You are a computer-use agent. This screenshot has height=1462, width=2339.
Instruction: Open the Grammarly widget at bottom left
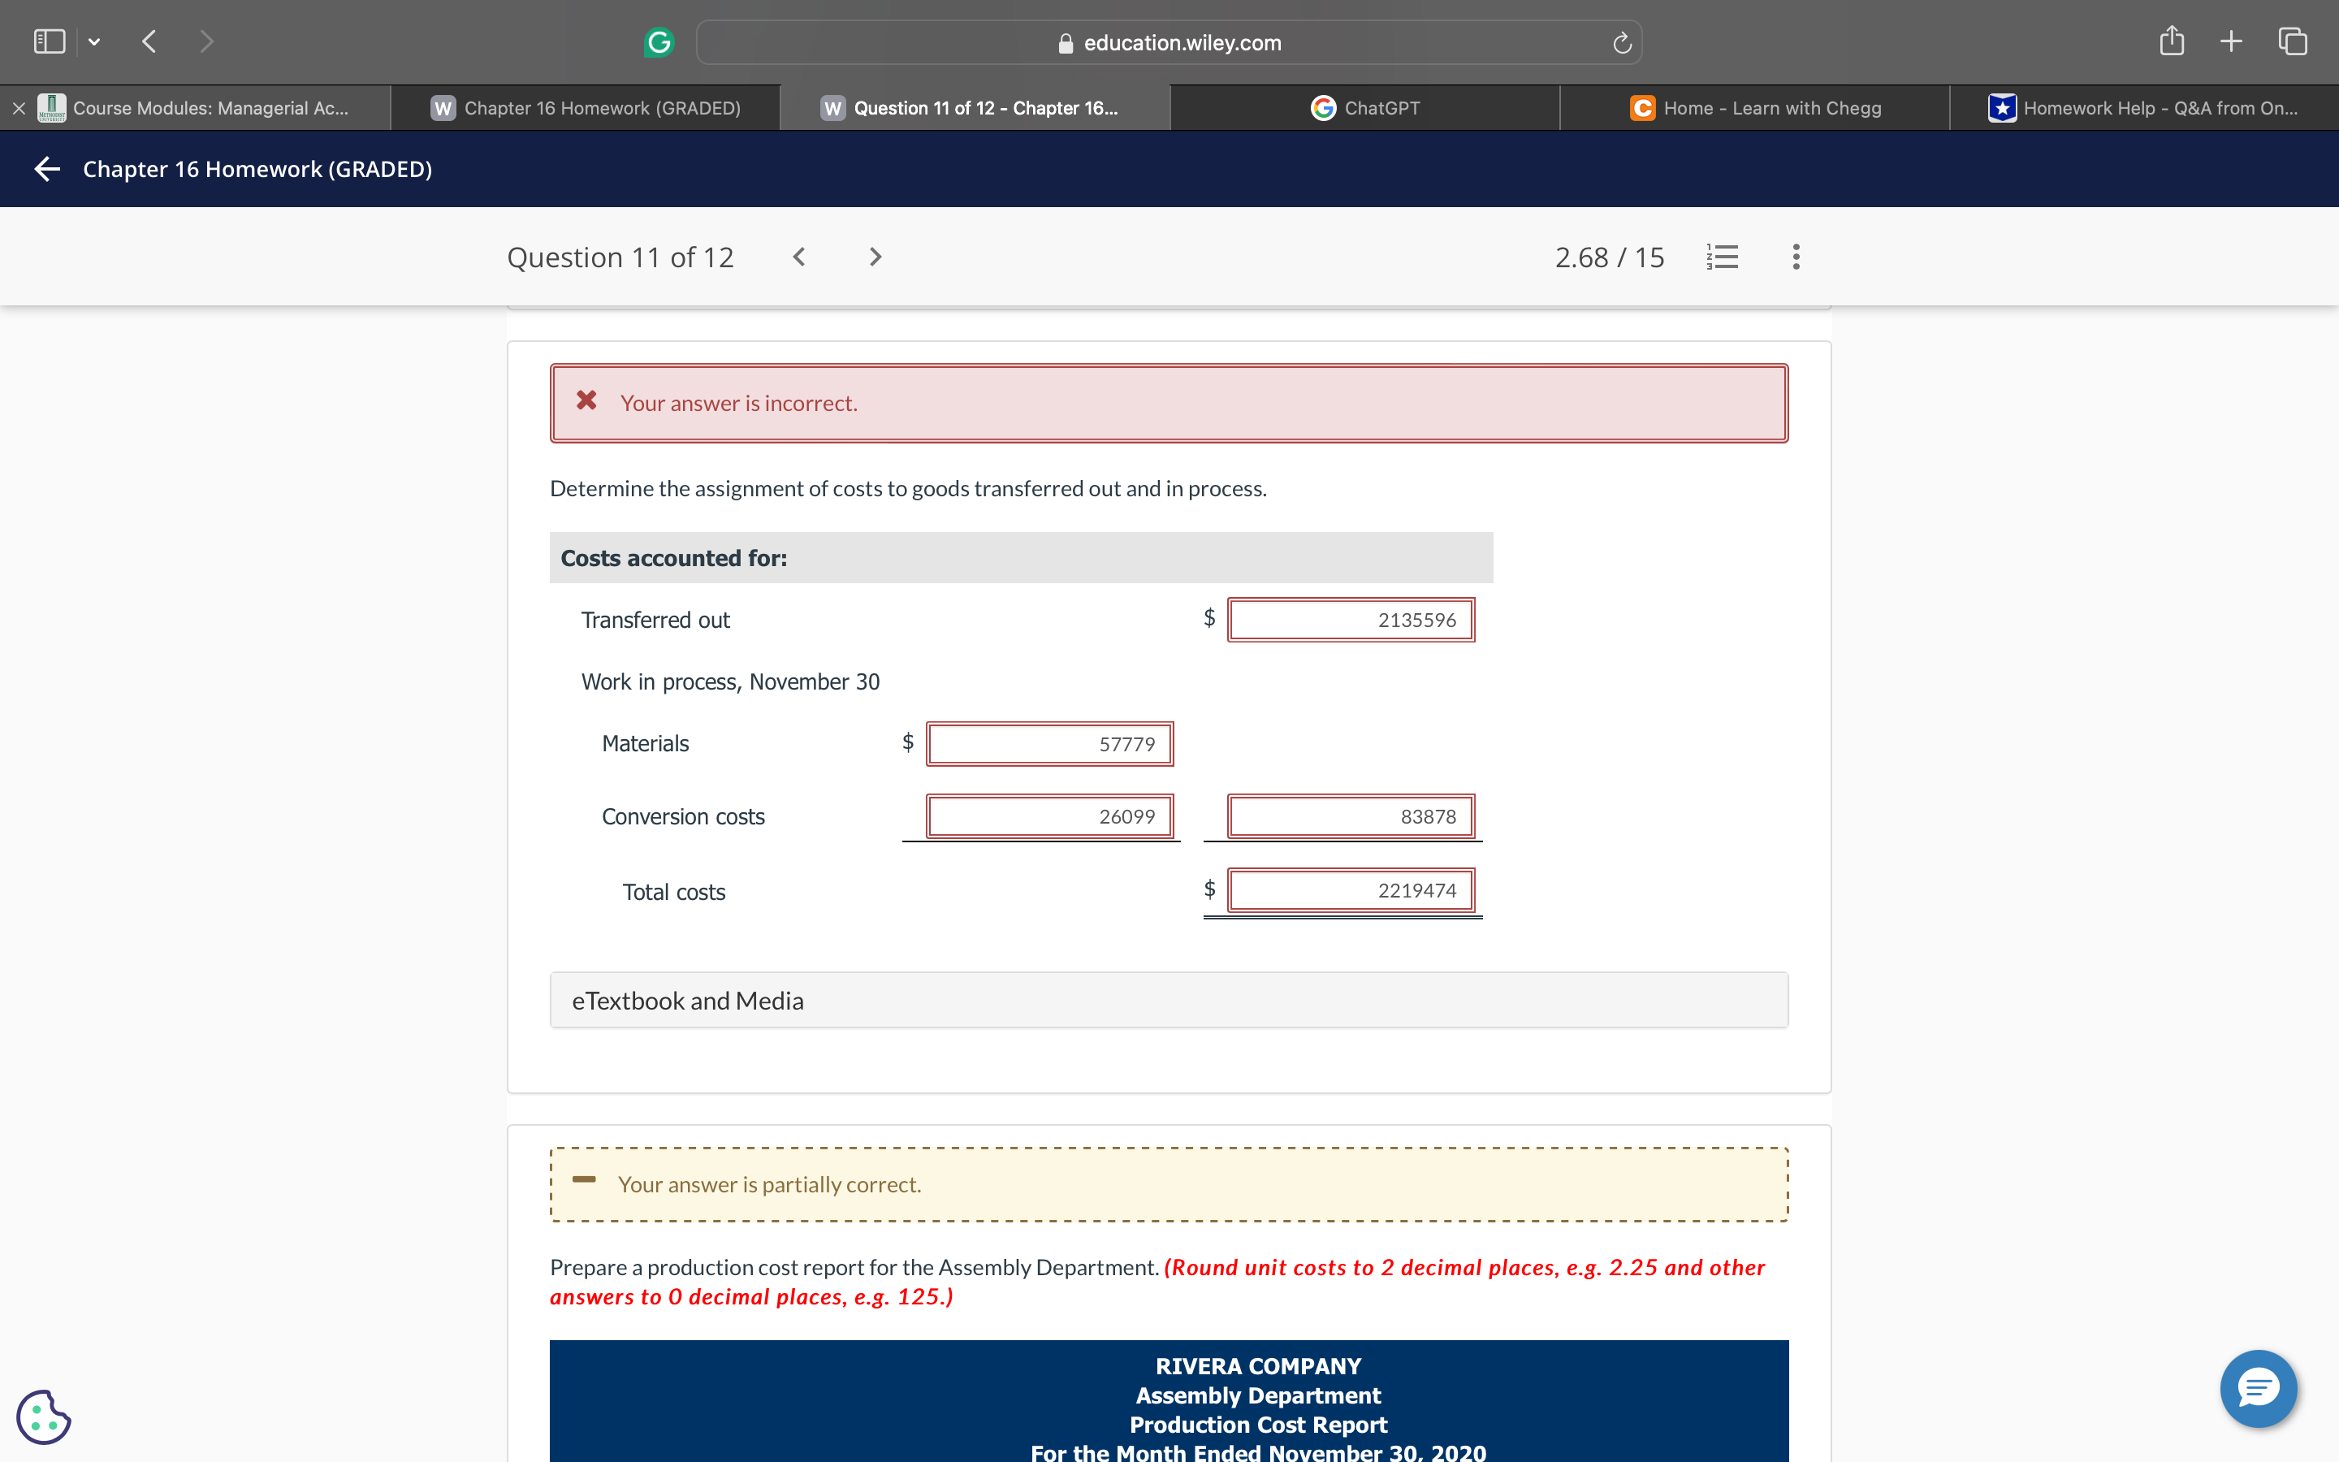point(42,1417)
